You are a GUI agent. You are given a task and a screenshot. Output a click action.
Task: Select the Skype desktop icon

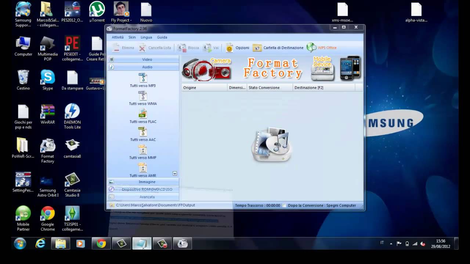pos(48,80)
